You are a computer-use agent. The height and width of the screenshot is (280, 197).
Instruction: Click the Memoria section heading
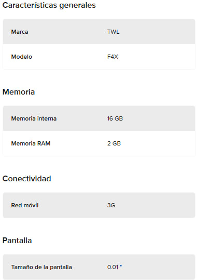[19, 92]
